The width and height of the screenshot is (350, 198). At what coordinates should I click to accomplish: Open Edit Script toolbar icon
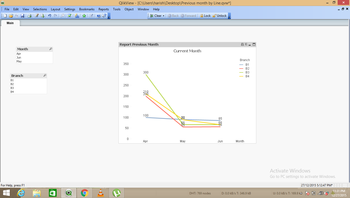pyautogui.click(x=37, y=16)
